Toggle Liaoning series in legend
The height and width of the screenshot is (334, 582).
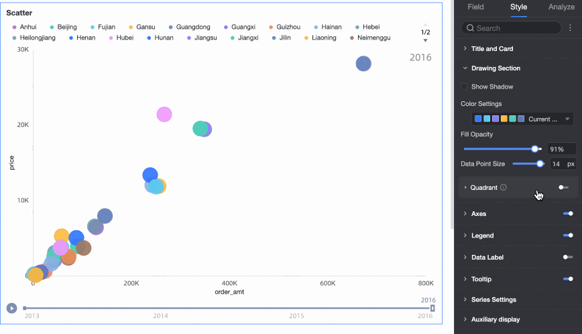pos(320,38)
